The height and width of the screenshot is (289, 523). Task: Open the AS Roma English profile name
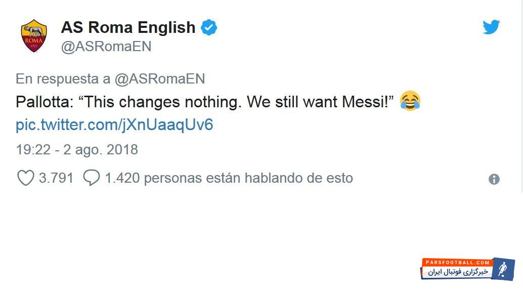click(x=128, y=27)
